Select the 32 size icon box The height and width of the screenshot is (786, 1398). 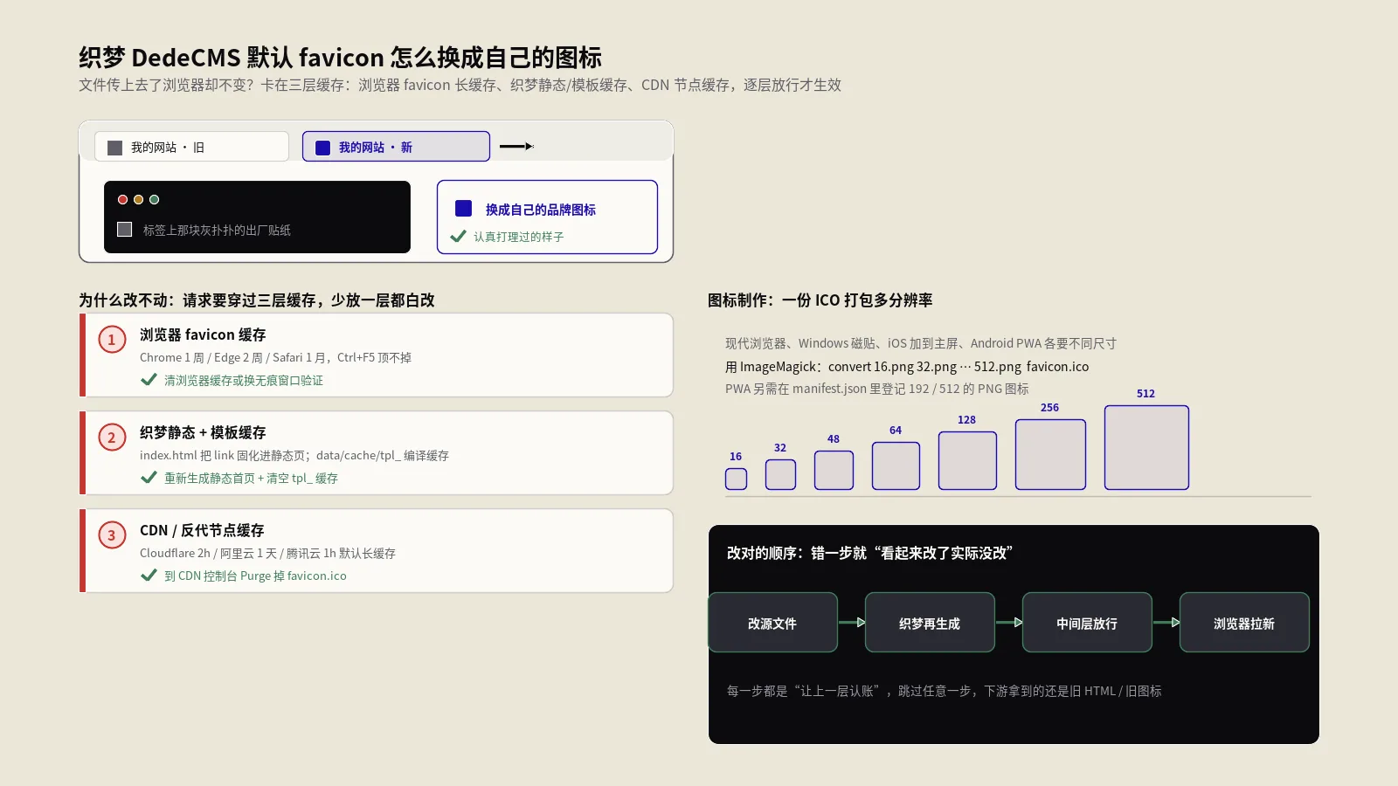pos(780,474)
